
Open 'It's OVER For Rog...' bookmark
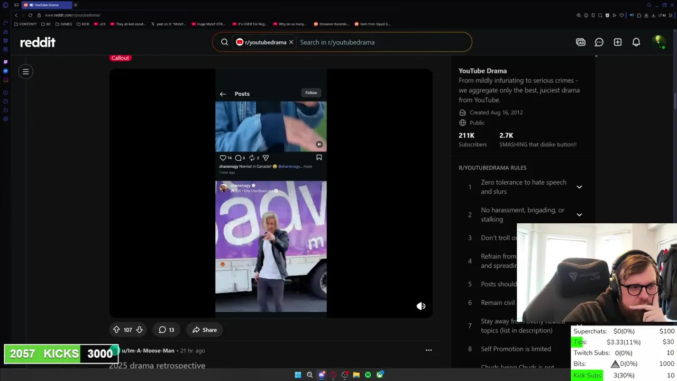251,24
